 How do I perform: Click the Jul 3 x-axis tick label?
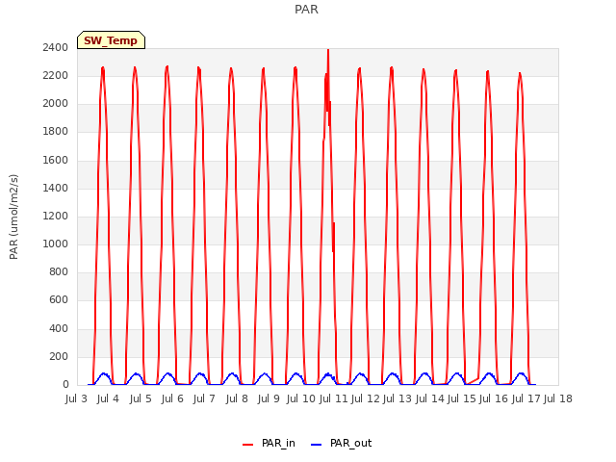tap(76, 398)
